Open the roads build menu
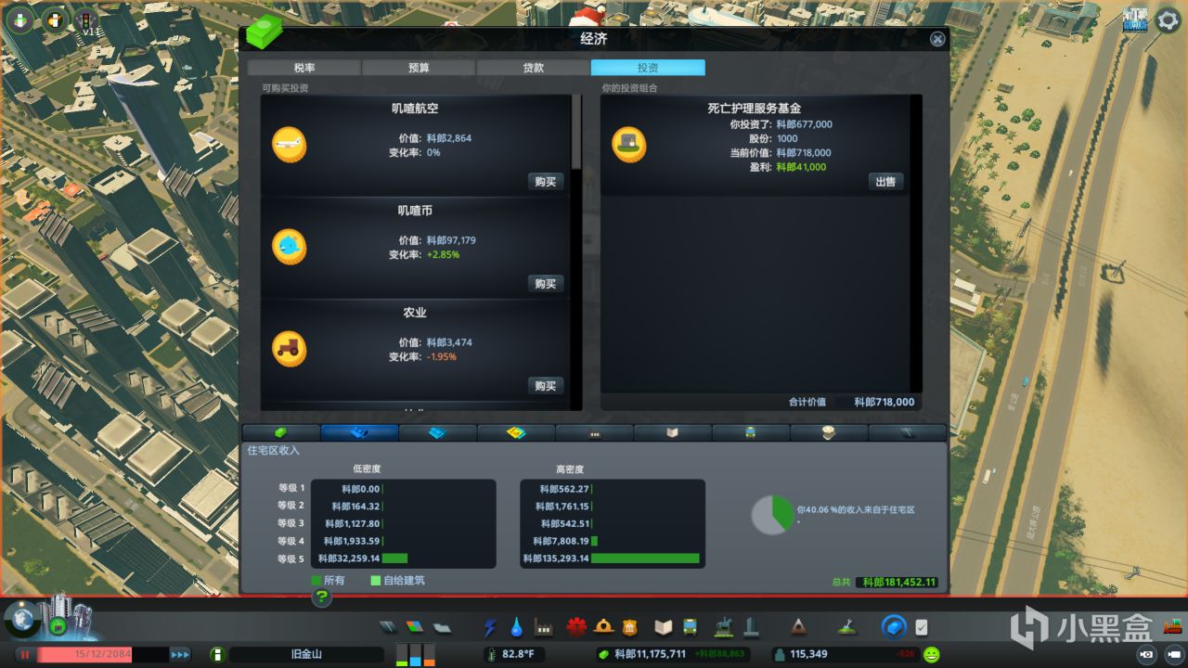This screenshot has width=1188, height=668. coord(389,628)
